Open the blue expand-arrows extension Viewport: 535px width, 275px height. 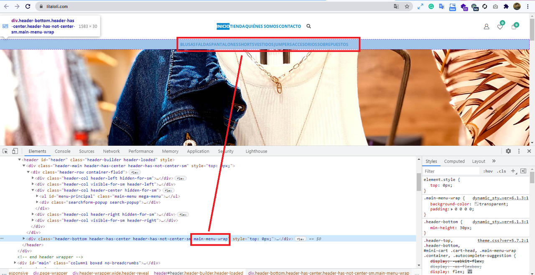pyautogui.click(x=420, y=6)
